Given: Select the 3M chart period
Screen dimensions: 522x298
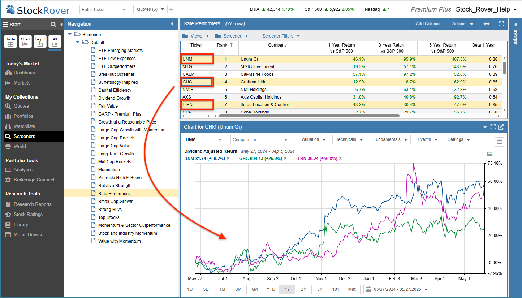Looking at the screenshot, I should click(238, 289).
